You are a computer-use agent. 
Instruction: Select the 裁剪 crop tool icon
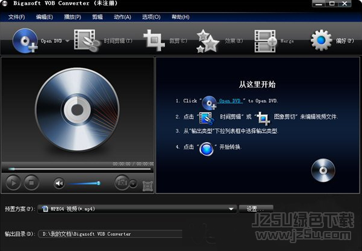coord(154,41)
